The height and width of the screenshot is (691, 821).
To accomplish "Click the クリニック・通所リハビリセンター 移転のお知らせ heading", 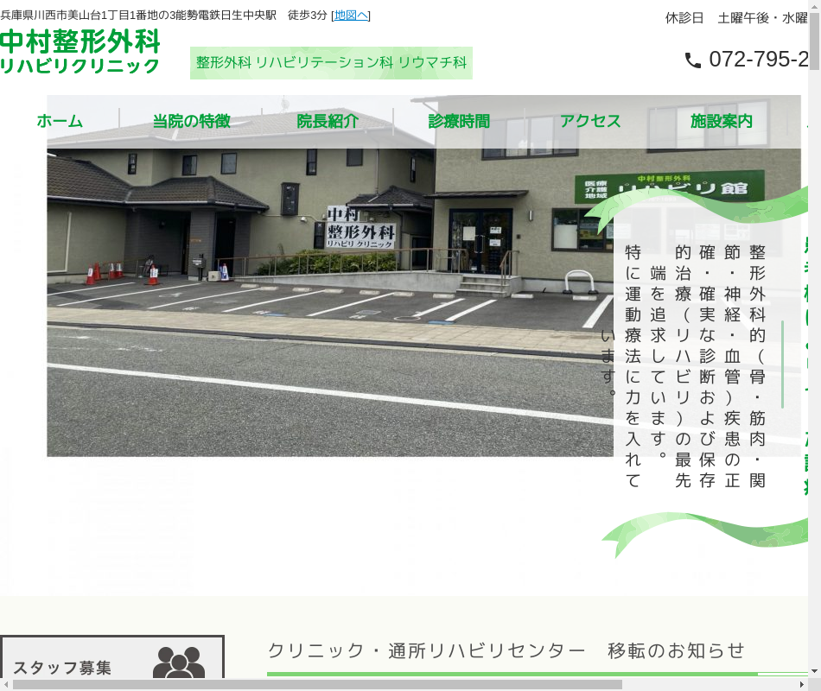I will click(x=506, y=650).
